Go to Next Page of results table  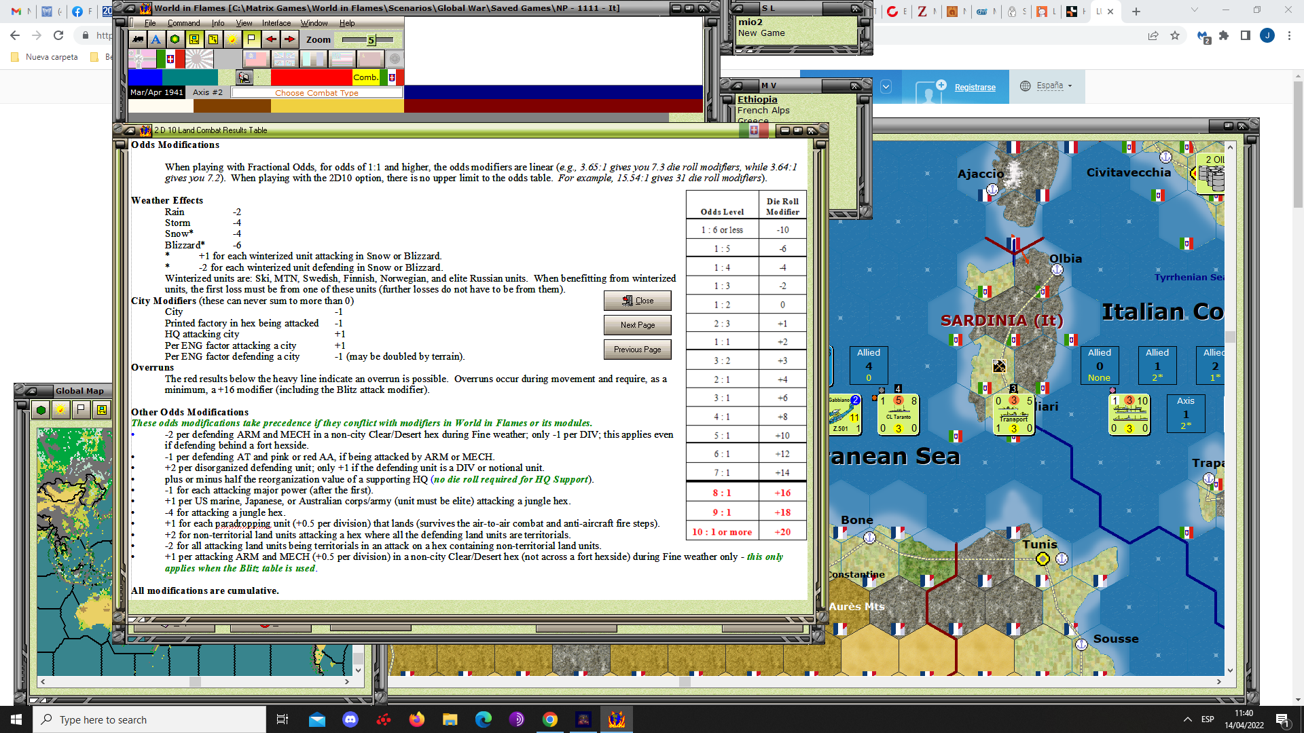coord(637,325)
